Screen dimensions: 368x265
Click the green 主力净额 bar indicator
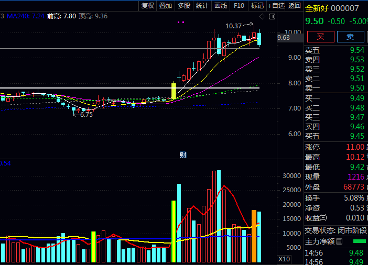point(359,241)
